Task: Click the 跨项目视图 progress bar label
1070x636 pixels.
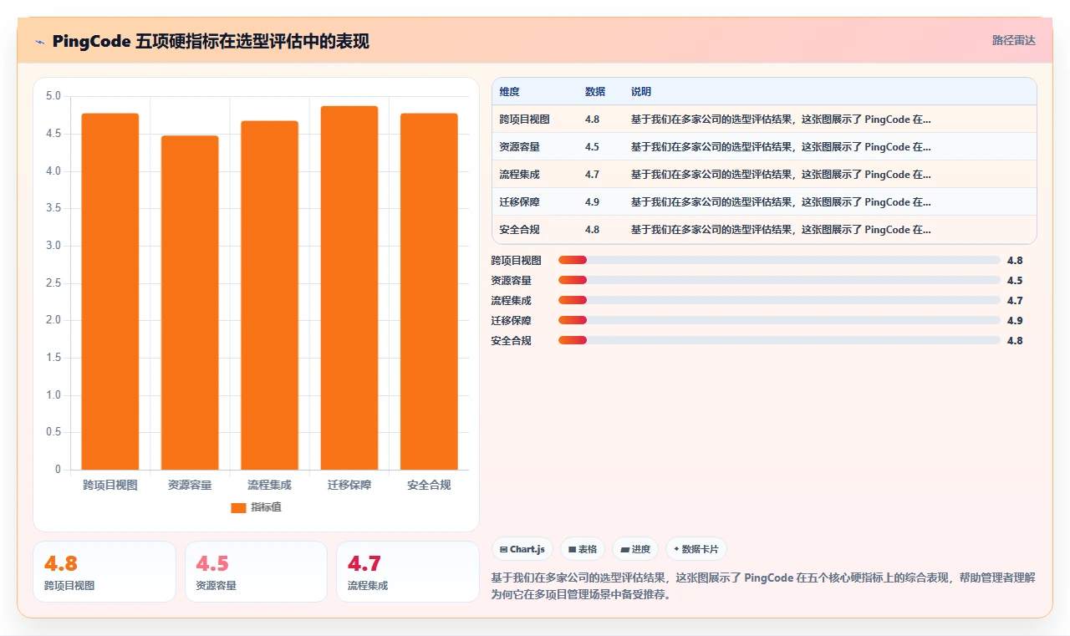Action: point(517,261)
